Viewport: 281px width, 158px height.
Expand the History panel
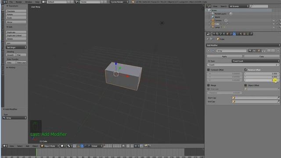point(11,68)
